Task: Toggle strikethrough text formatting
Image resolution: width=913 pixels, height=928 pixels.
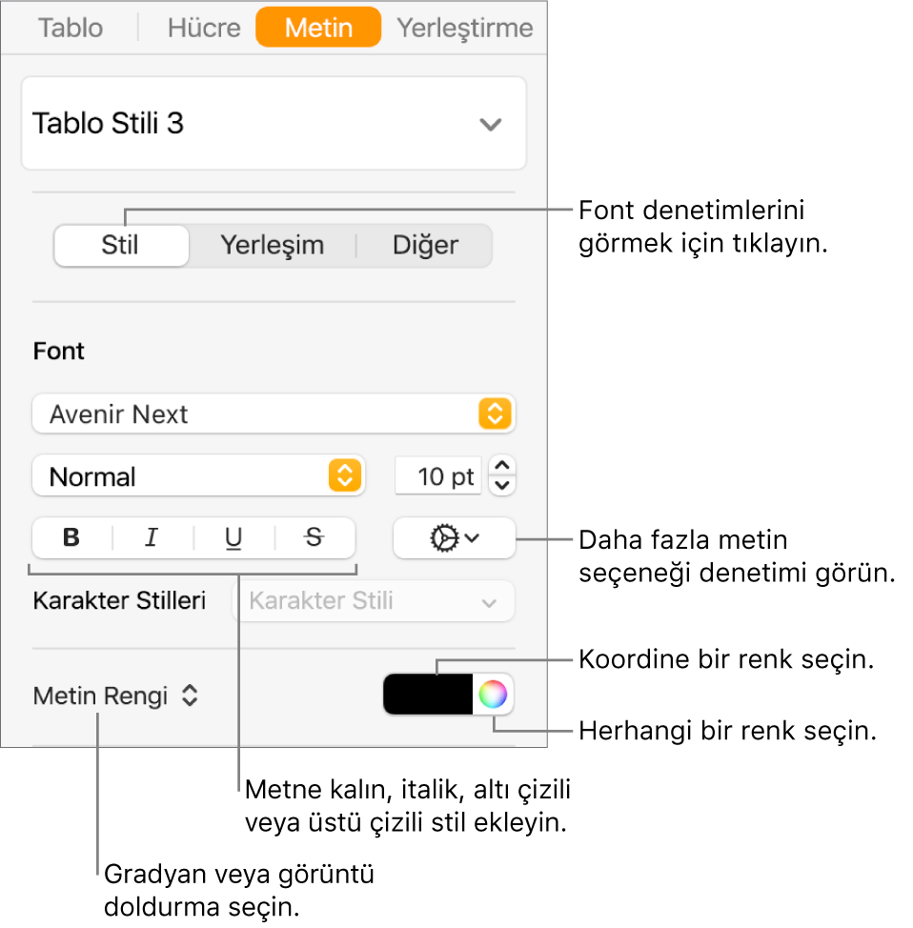Action: click(314, 538)
